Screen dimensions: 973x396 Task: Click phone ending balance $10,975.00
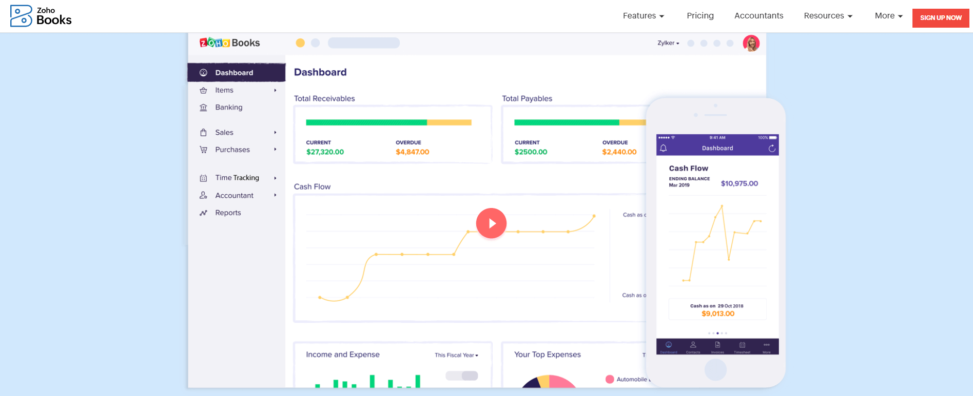[x=739, y=183]
